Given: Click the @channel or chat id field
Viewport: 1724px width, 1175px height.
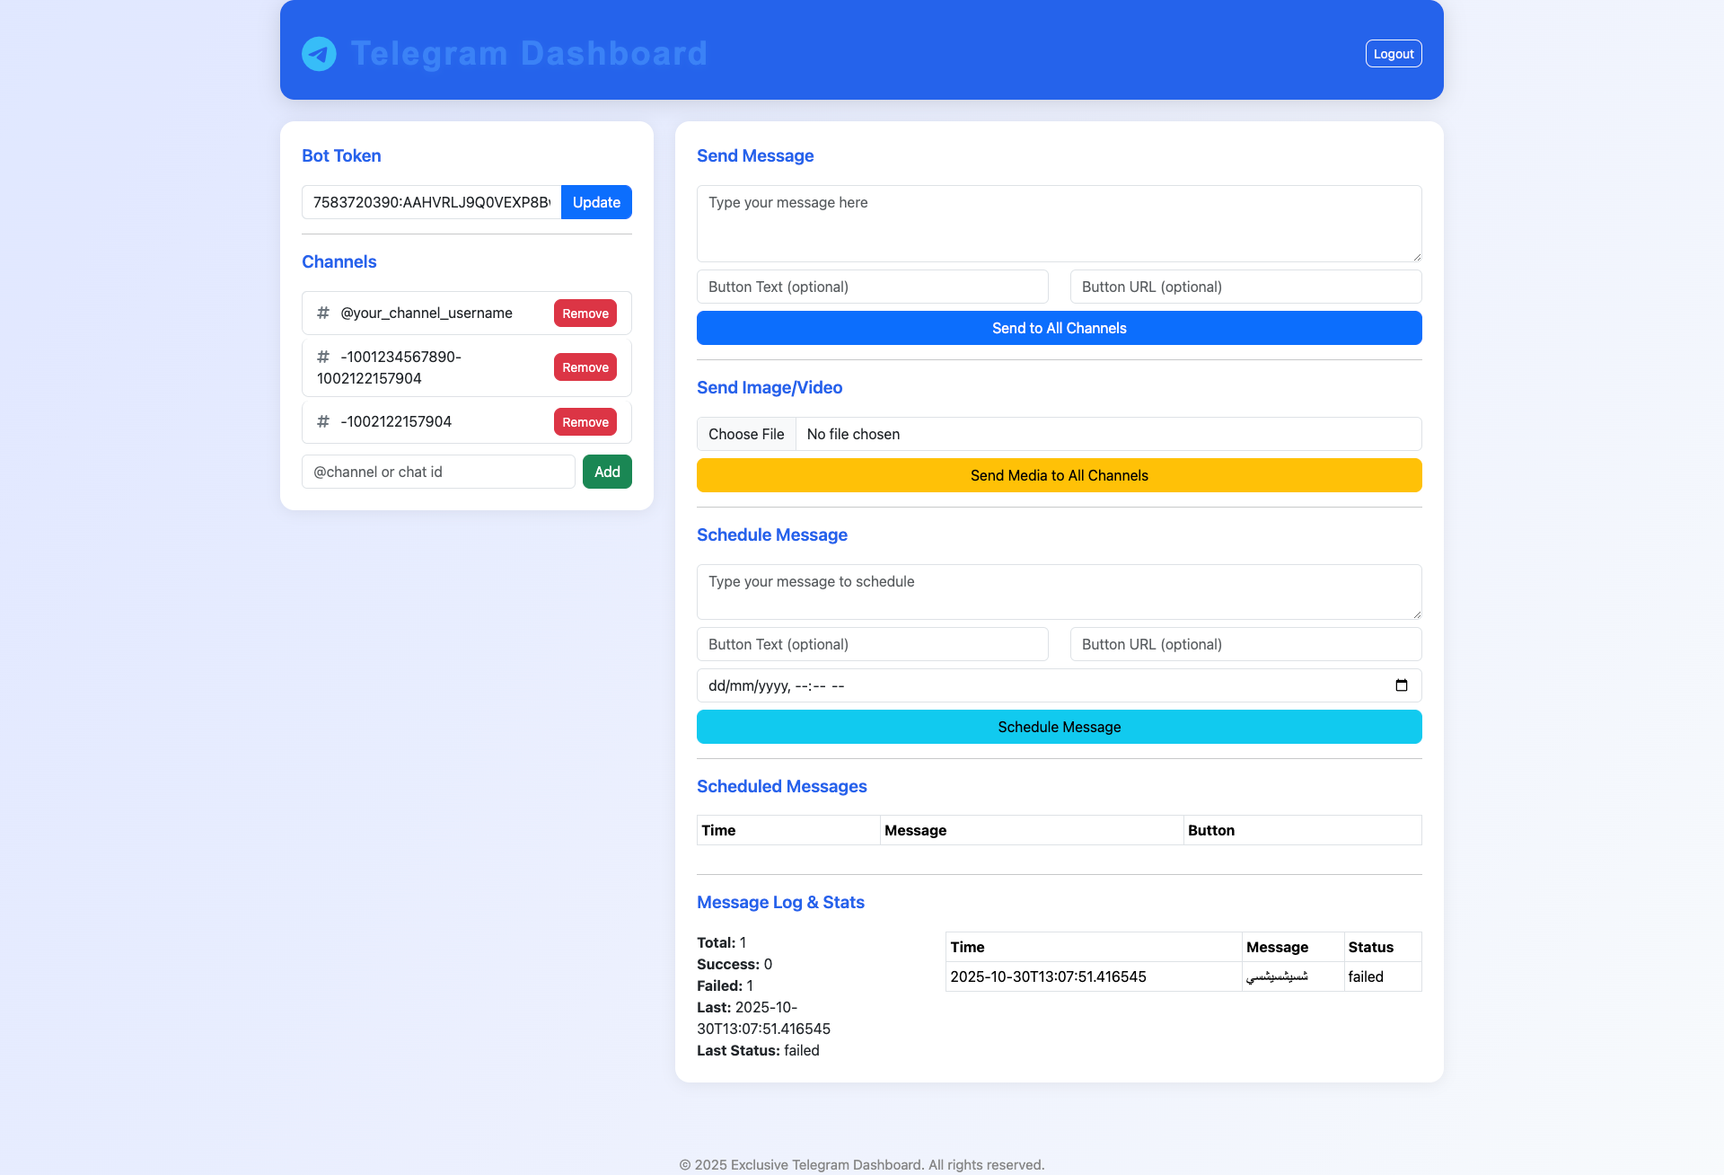Looking at the screenshot, I should (438, 472).
